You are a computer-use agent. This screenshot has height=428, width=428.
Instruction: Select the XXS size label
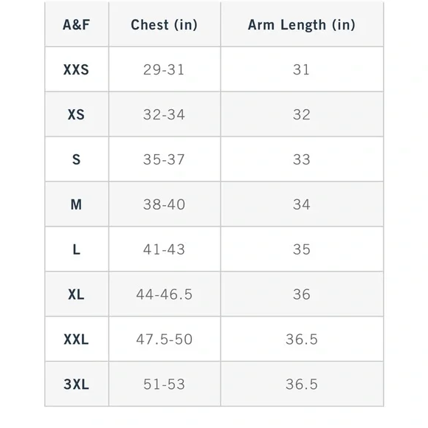(76, 69)
